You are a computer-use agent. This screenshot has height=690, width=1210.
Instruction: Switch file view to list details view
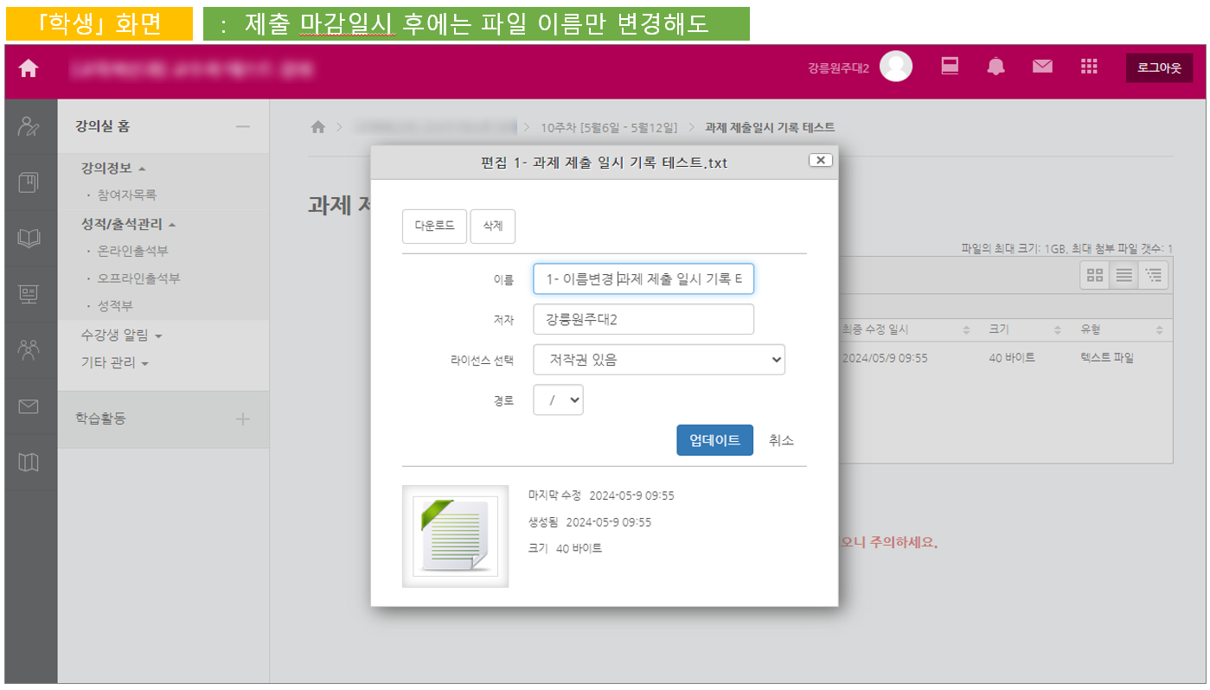pyautogui.click(x=1124, y=275)
